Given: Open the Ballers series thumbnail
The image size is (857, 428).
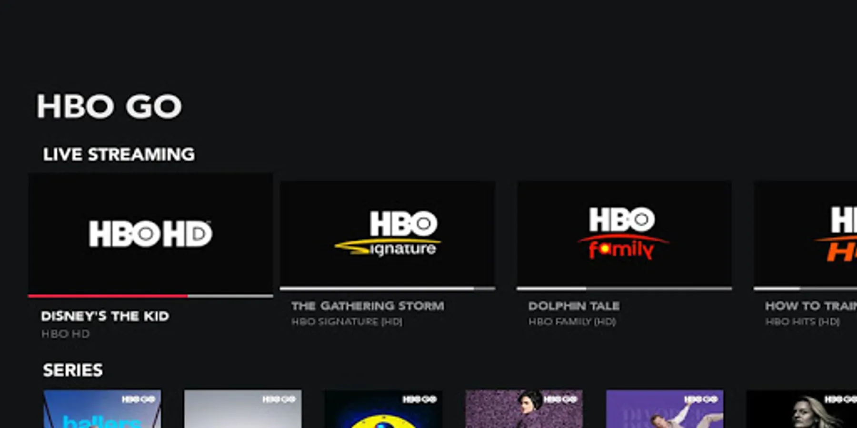Looking at the screenshot, I should pos(102,409).
